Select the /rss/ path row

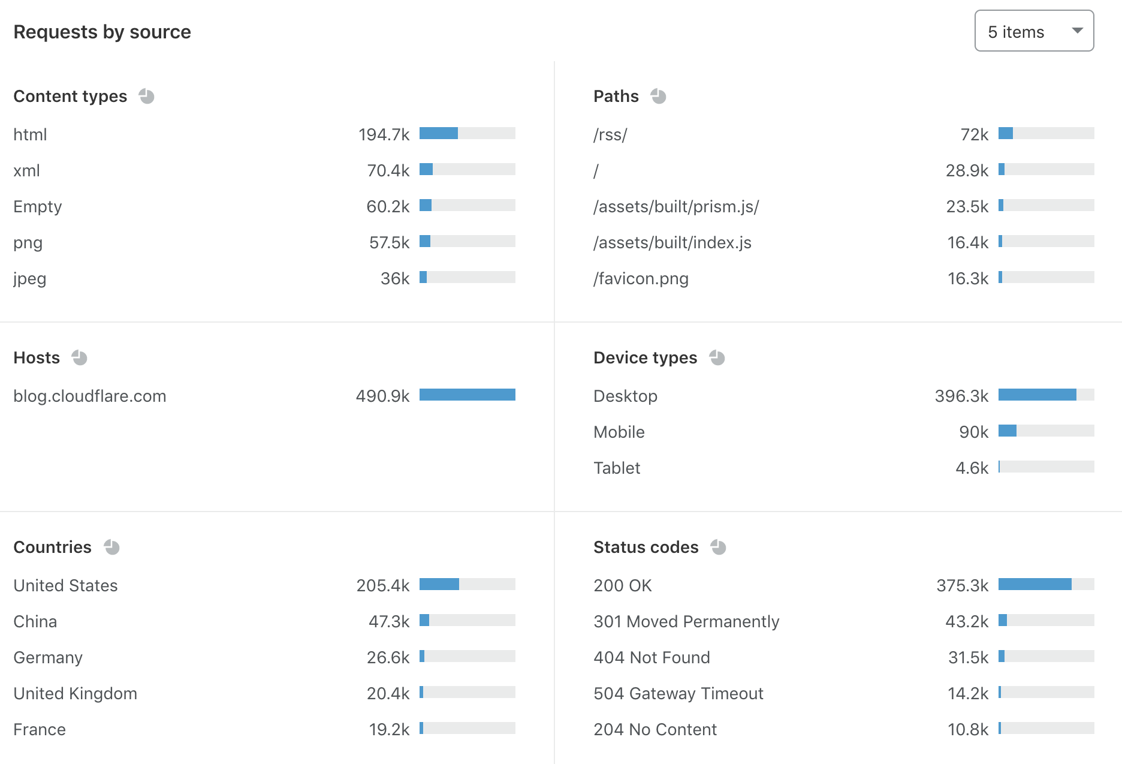610,135
